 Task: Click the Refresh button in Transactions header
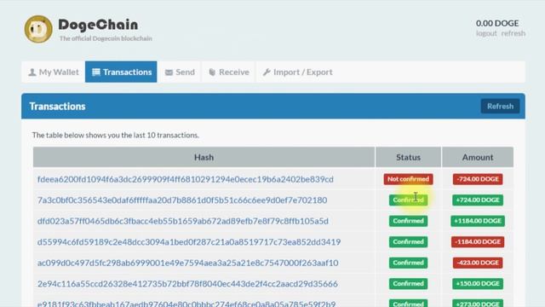tap(500, 106)
